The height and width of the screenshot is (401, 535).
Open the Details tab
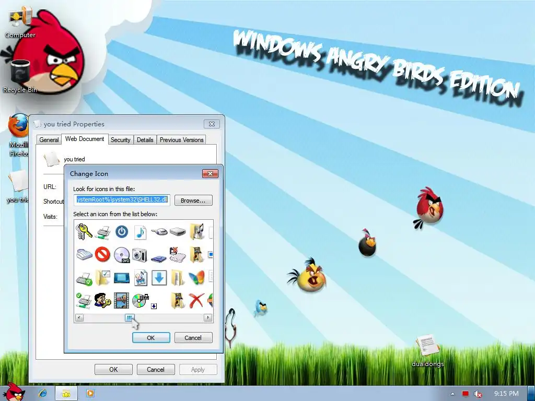(145, 140)
